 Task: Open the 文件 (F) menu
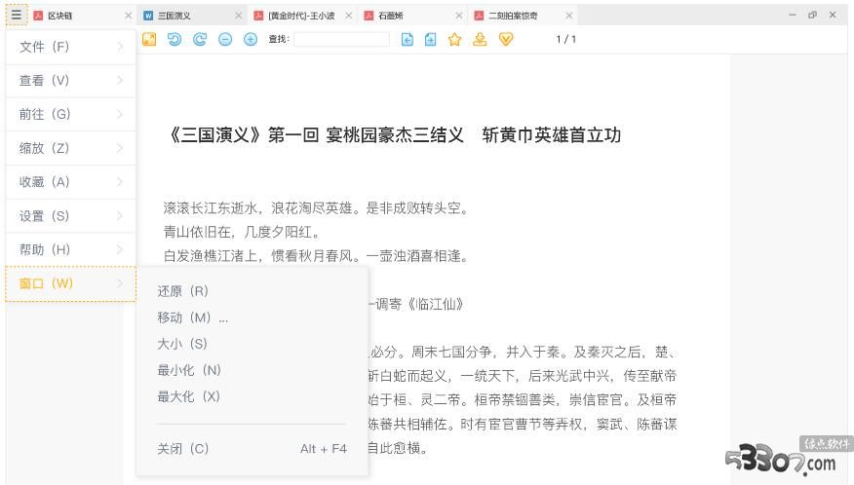click(71, 47)
